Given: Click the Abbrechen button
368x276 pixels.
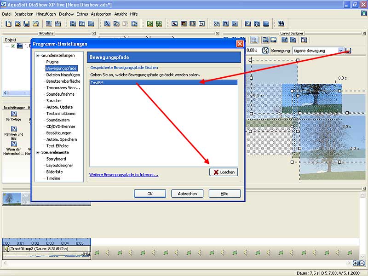Looking at the screenshot, I should point(187,194).
